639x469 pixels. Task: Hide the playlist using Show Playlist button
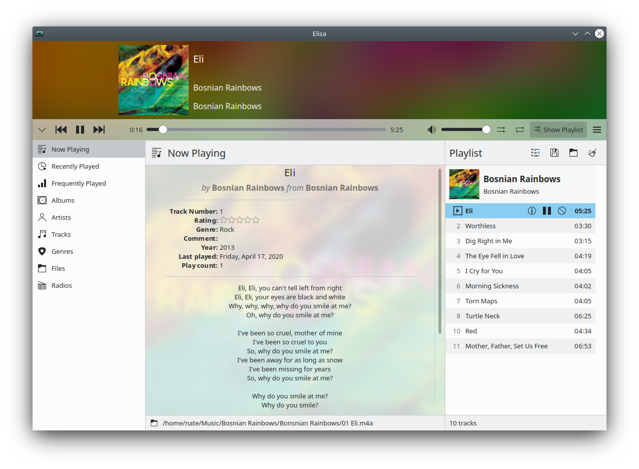(558, 129)
